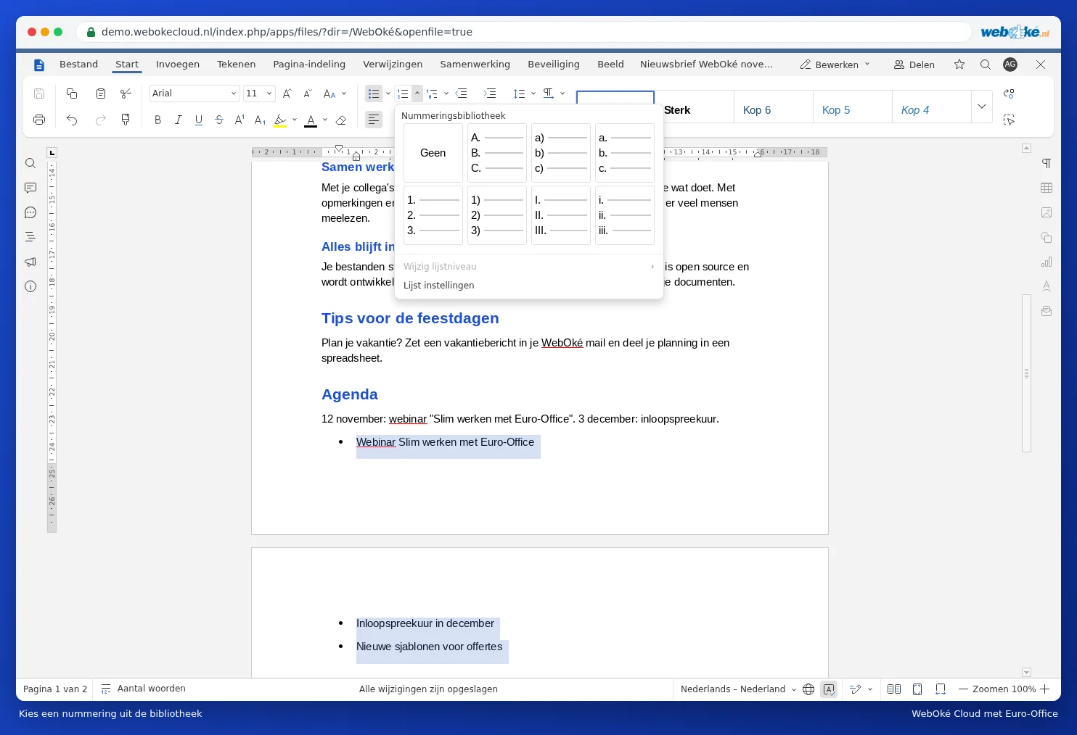The image size is (1077, 735).
Task: Apply the yellow highlight color
Action: coord(280,120)
